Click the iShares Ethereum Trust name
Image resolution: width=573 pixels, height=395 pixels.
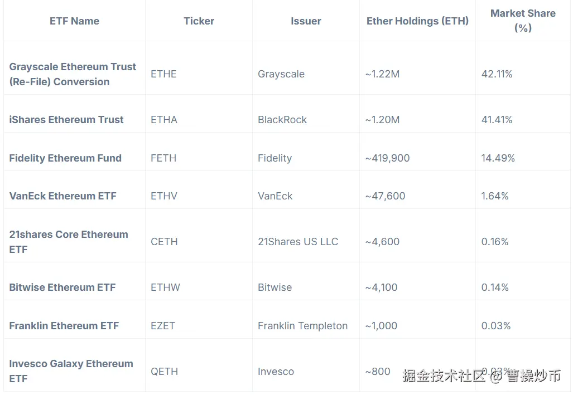66,120
